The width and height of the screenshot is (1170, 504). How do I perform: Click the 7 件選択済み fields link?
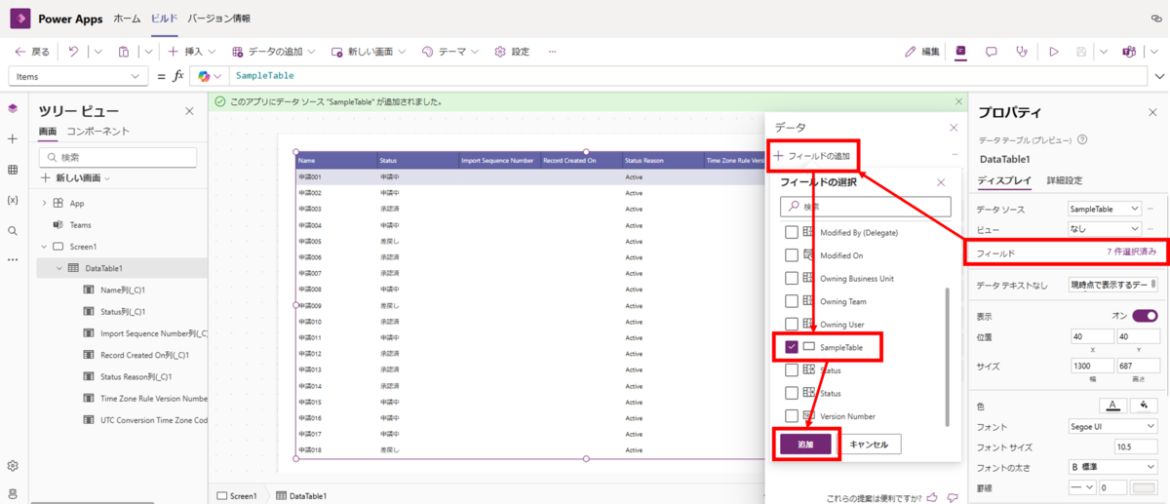click(x=1131, y=252)
